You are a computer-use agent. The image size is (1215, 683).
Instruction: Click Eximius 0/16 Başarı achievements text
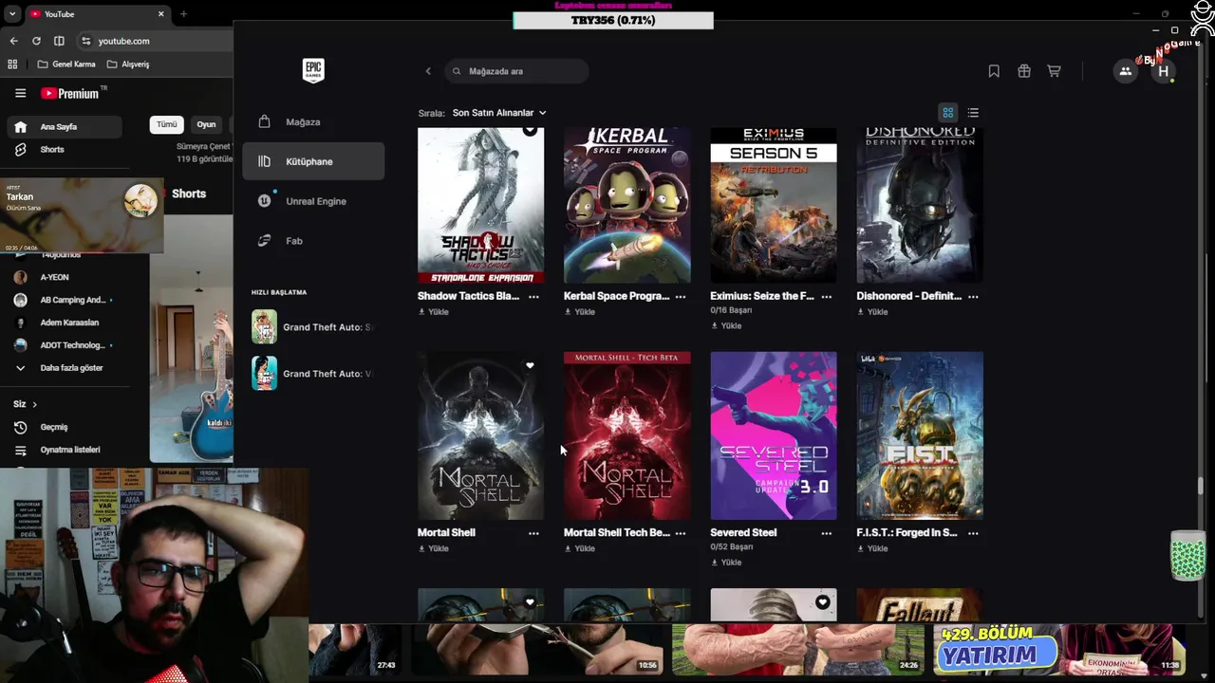731,310
